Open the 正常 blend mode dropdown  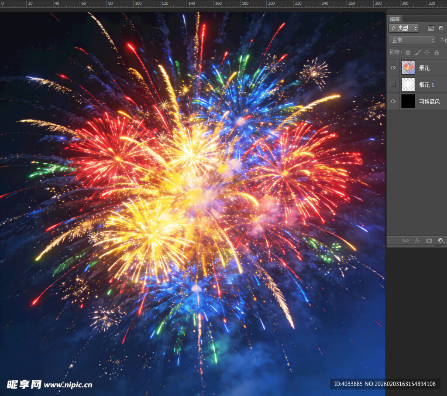click(412, 40)
